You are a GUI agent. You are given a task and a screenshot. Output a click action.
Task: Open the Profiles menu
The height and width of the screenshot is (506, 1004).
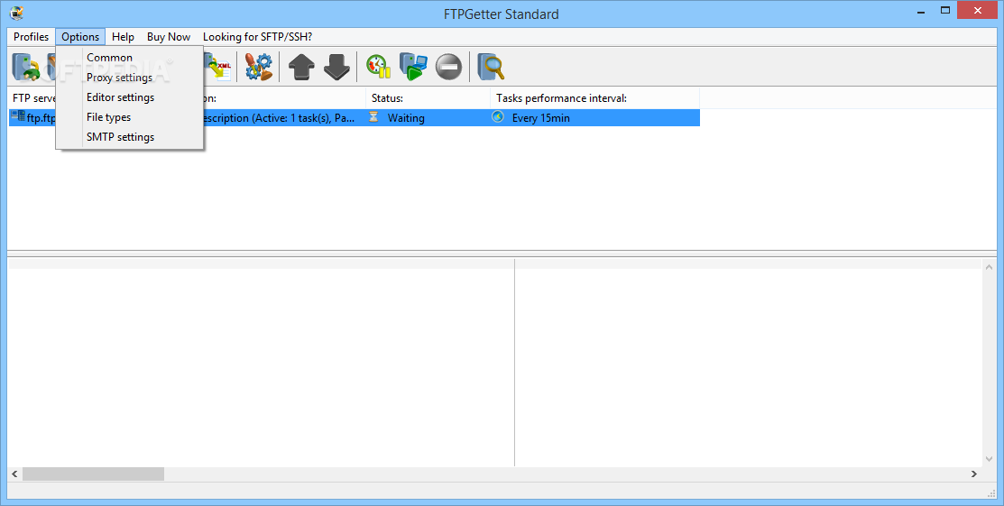31,36
